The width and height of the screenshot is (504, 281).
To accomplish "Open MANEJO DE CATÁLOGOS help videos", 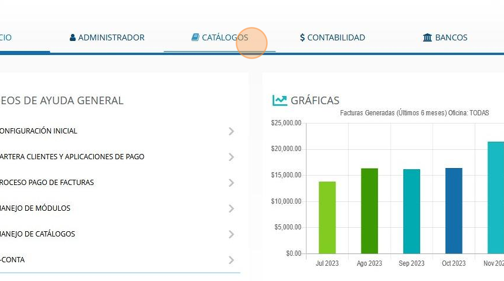I will coord(119,234).
